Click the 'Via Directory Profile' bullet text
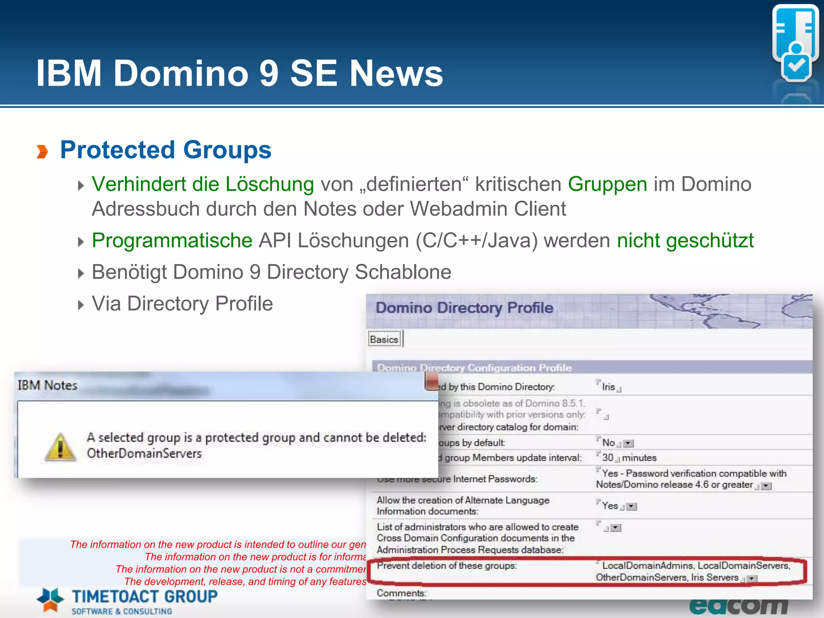 [x=182, y=303]
